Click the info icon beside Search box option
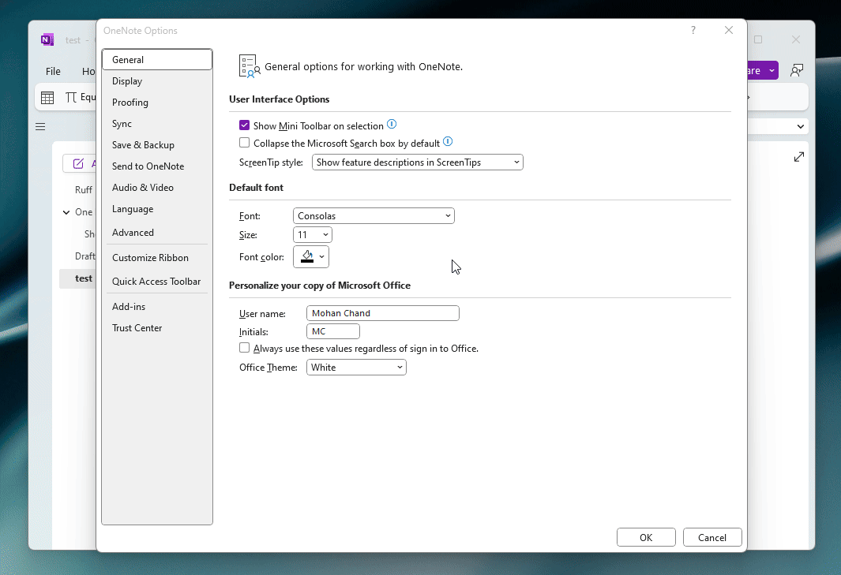Image resolution: width=841 pixels, height=575 pixels. (x=448, y=141)
